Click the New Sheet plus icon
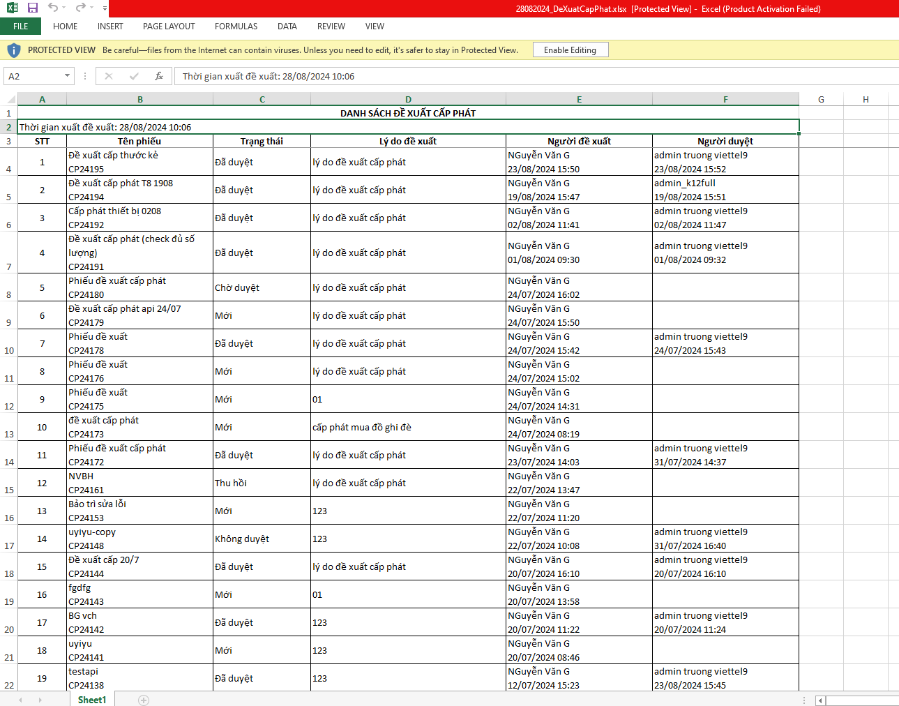This screenshot has width=899, height=706. [x=144, y=700]
